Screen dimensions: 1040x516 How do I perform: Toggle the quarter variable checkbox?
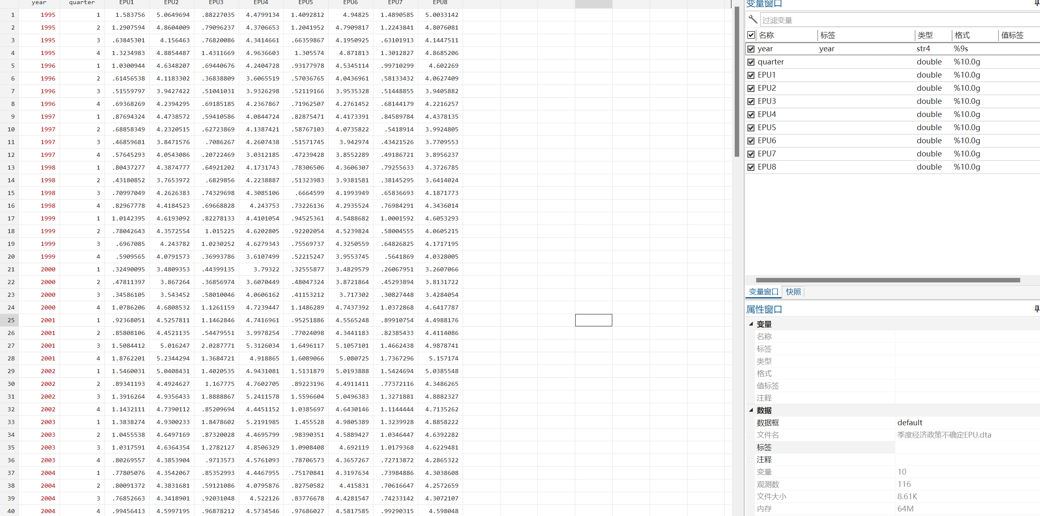point(751,62)
